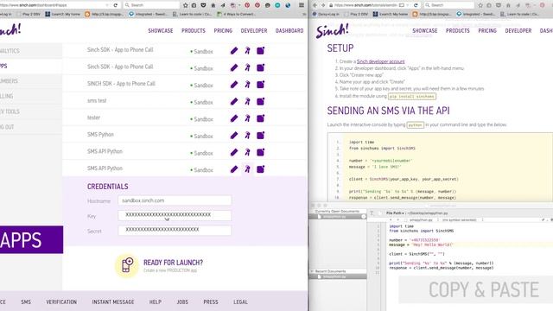Go to PRICING on the dashboard page
Viewport: 553px width, 311px height.
pos(223,31)
